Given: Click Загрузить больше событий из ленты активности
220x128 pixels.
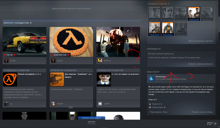Looking at the screenshot, I should point(71,8).
